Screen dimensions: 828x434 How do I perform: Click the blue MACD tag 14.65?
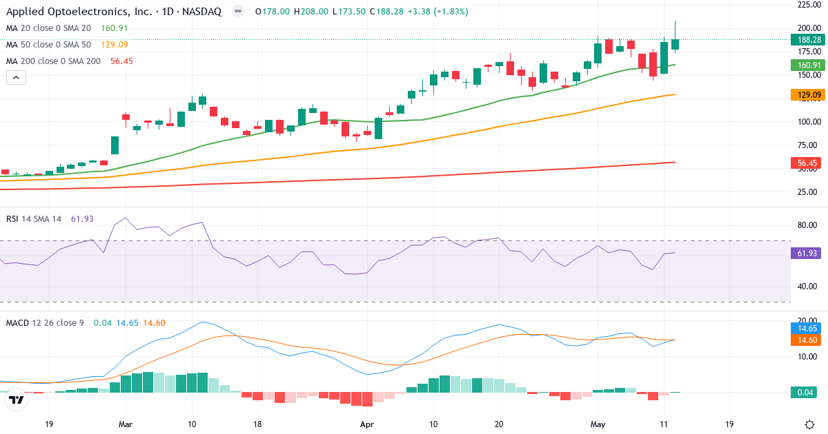(x=807, y=329)
